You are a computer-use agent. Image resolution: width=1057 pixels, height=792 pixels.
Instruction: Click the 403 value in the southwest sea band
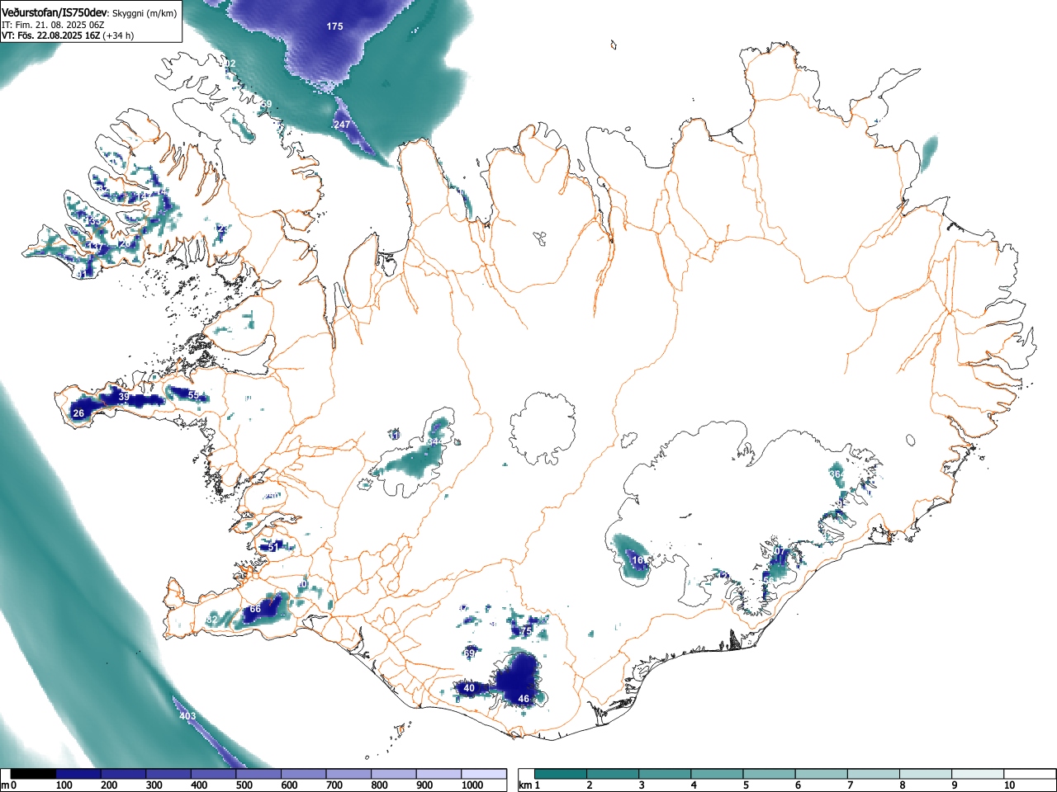click(187, 716)
